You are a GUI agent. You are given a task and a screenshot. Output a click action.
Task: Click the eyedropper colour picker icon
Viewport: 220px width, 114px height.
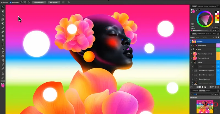coord(197,10)
